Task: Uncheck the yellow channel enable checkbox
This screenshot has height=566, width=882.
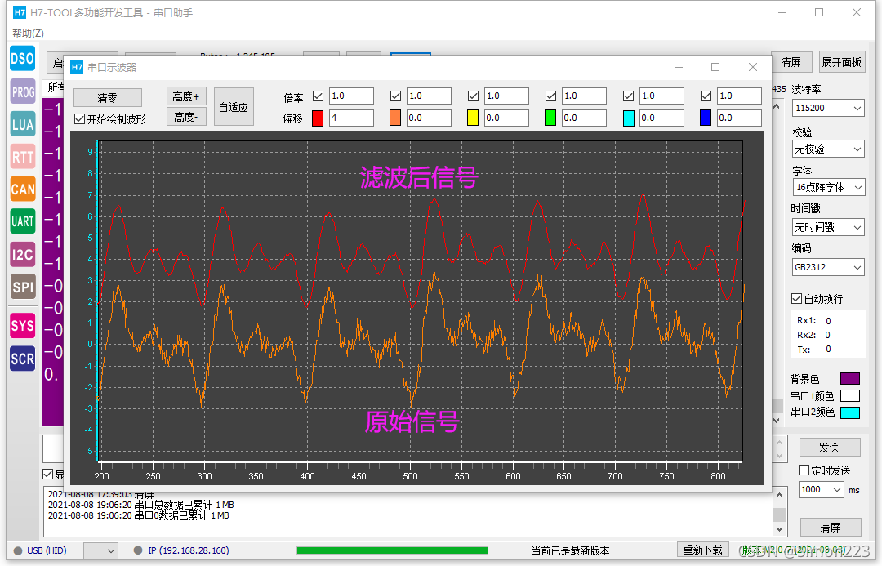Action: click(473, 96)
